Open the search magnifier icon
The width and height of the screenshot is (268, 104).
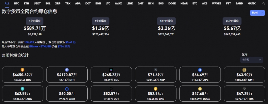pyautogui.click(x=263, y=3)
